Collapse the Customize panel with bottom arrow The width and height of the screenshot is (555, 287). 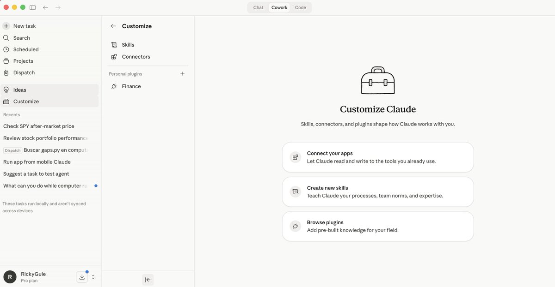pos(148,280)
